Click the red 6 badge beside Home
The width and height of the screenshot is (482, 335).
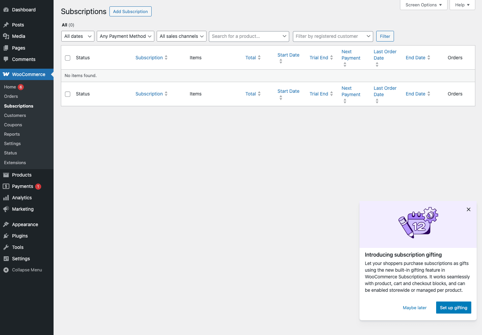click(21, 87)
